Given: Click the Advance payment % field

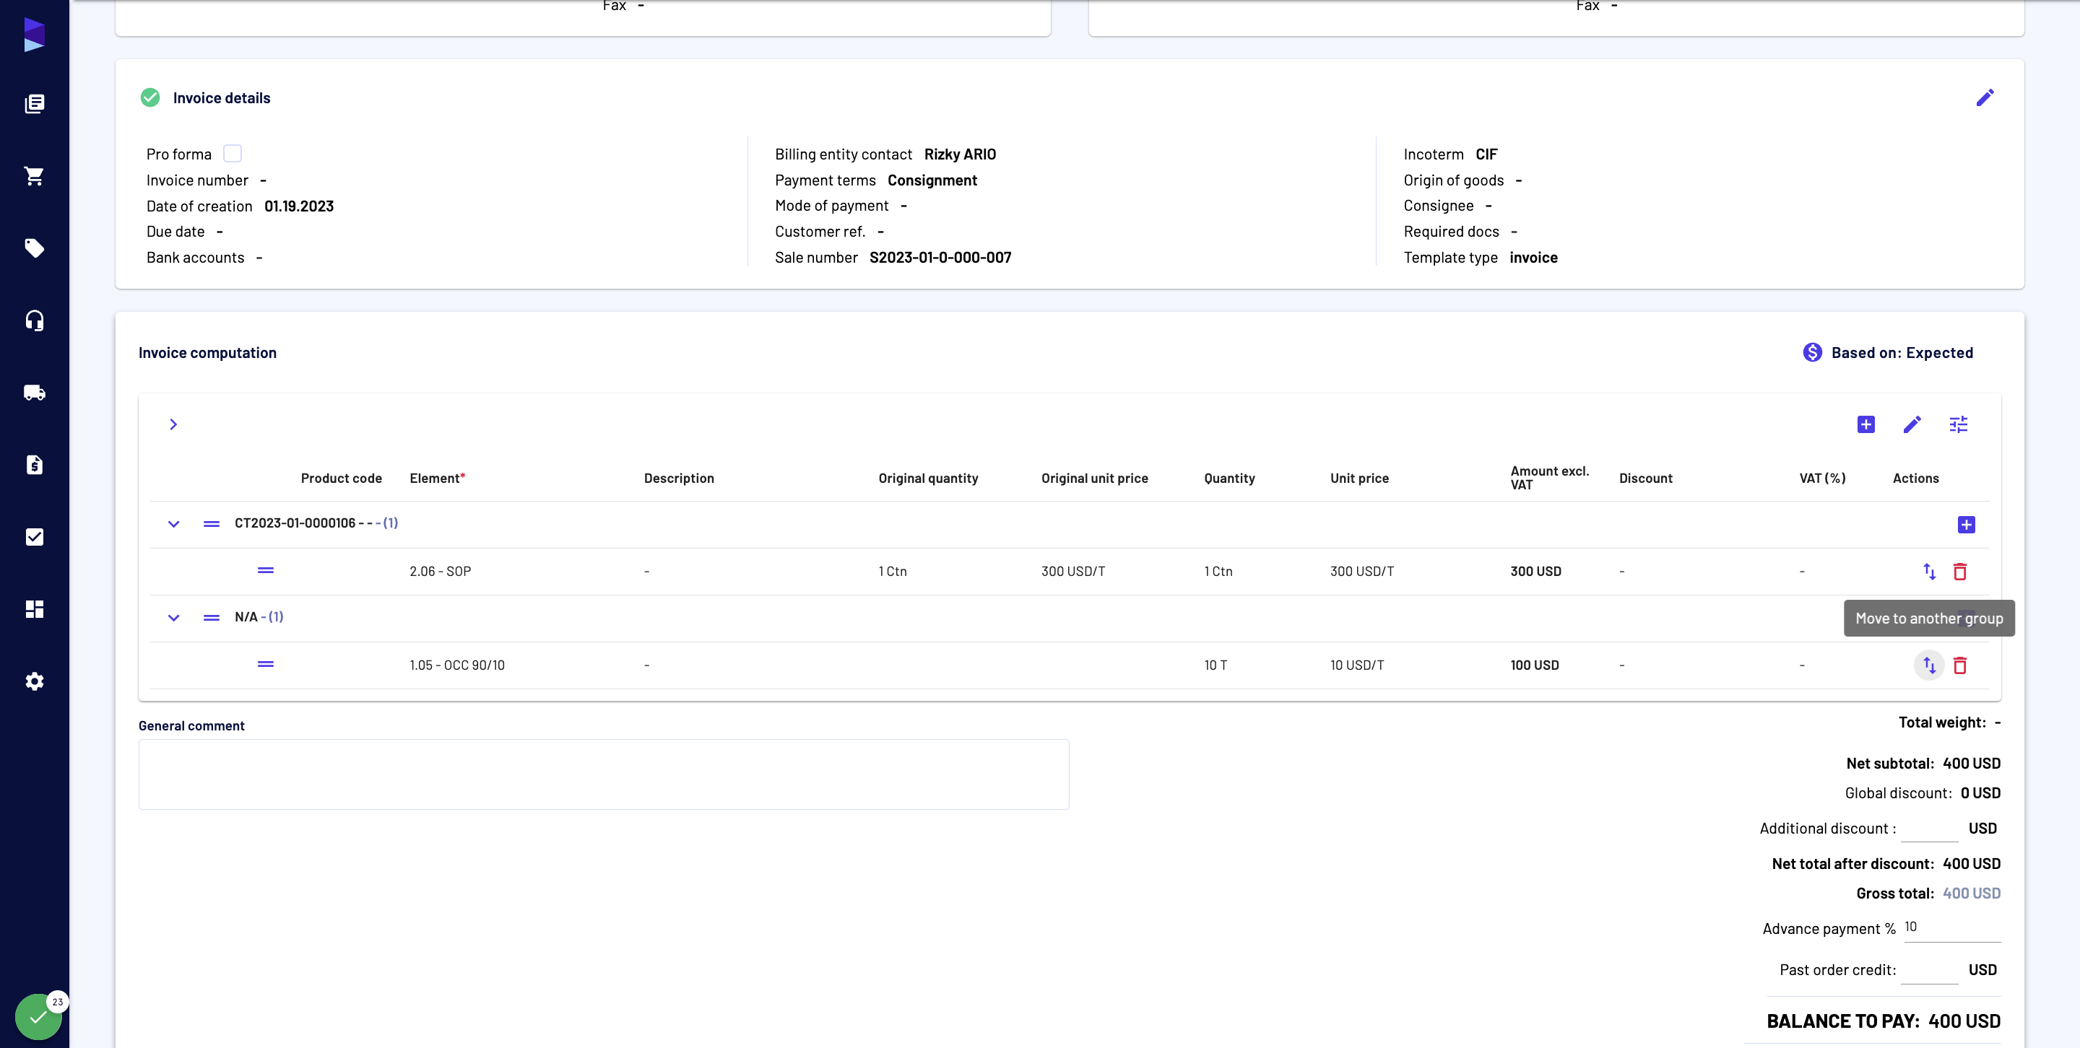Looking at the screenshot, I should [x=1951, y=927].
